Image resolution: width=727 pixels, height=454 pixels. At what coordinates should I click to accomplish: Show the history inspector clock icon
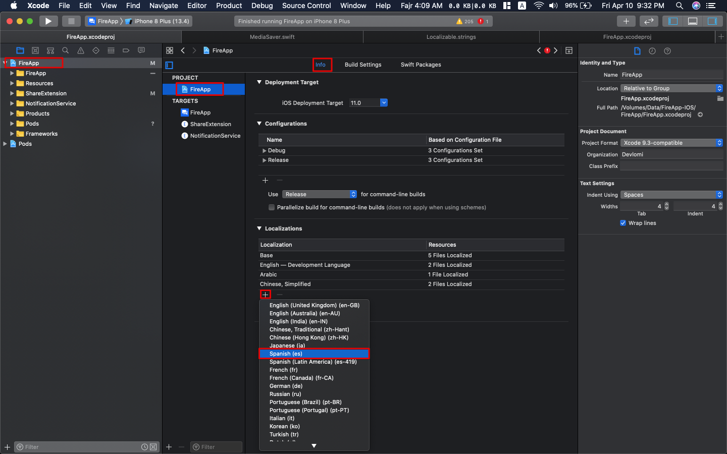tap(652, 51)
